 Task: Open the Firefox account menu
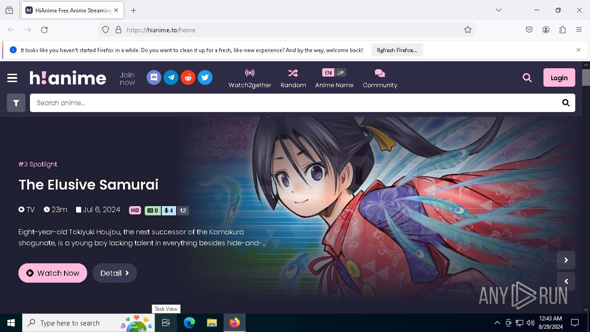click(546, 30)
